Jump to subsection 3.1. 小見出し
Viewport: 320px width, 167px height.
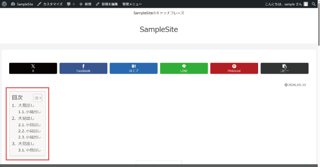pos(29,150)
